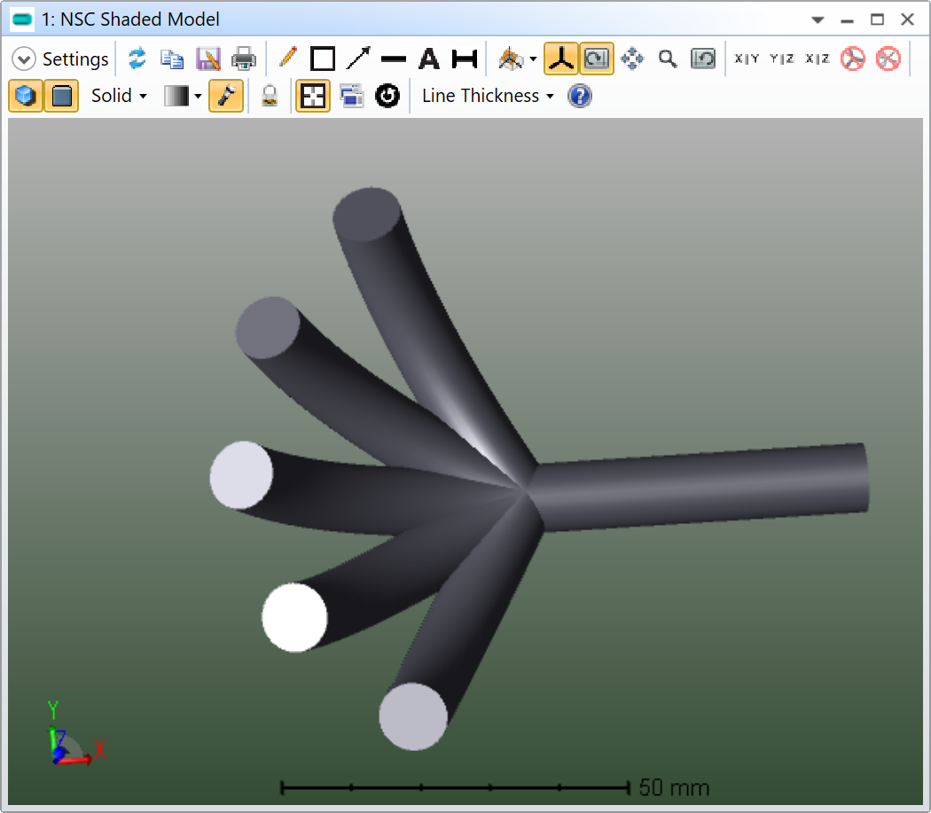Open the Solid display mode dropdown

pos(119,96)
